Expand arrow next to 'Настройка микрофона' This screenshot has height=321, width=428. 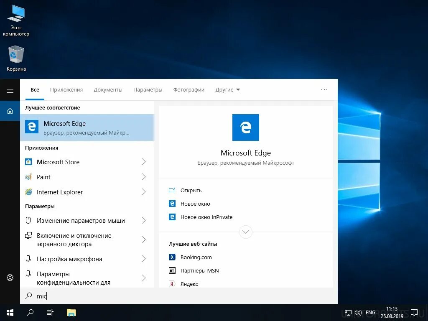tap(144, 259)
